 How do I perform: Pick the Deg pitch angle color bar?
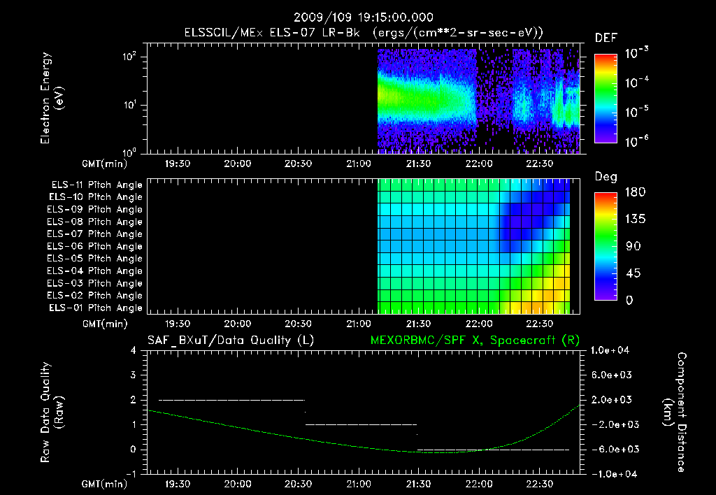(x=606, y=247)
